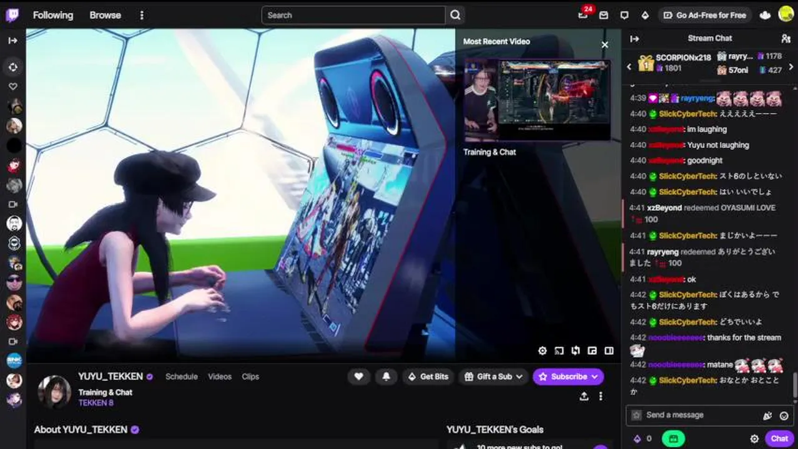This screenshot has width=798, height=449.
Task: Click the upper video camera icon in sidebar
Action: click(x=13, y=204)
